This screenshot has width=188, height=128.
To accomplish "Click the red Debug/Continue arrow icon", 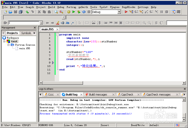I will (126, 12).
